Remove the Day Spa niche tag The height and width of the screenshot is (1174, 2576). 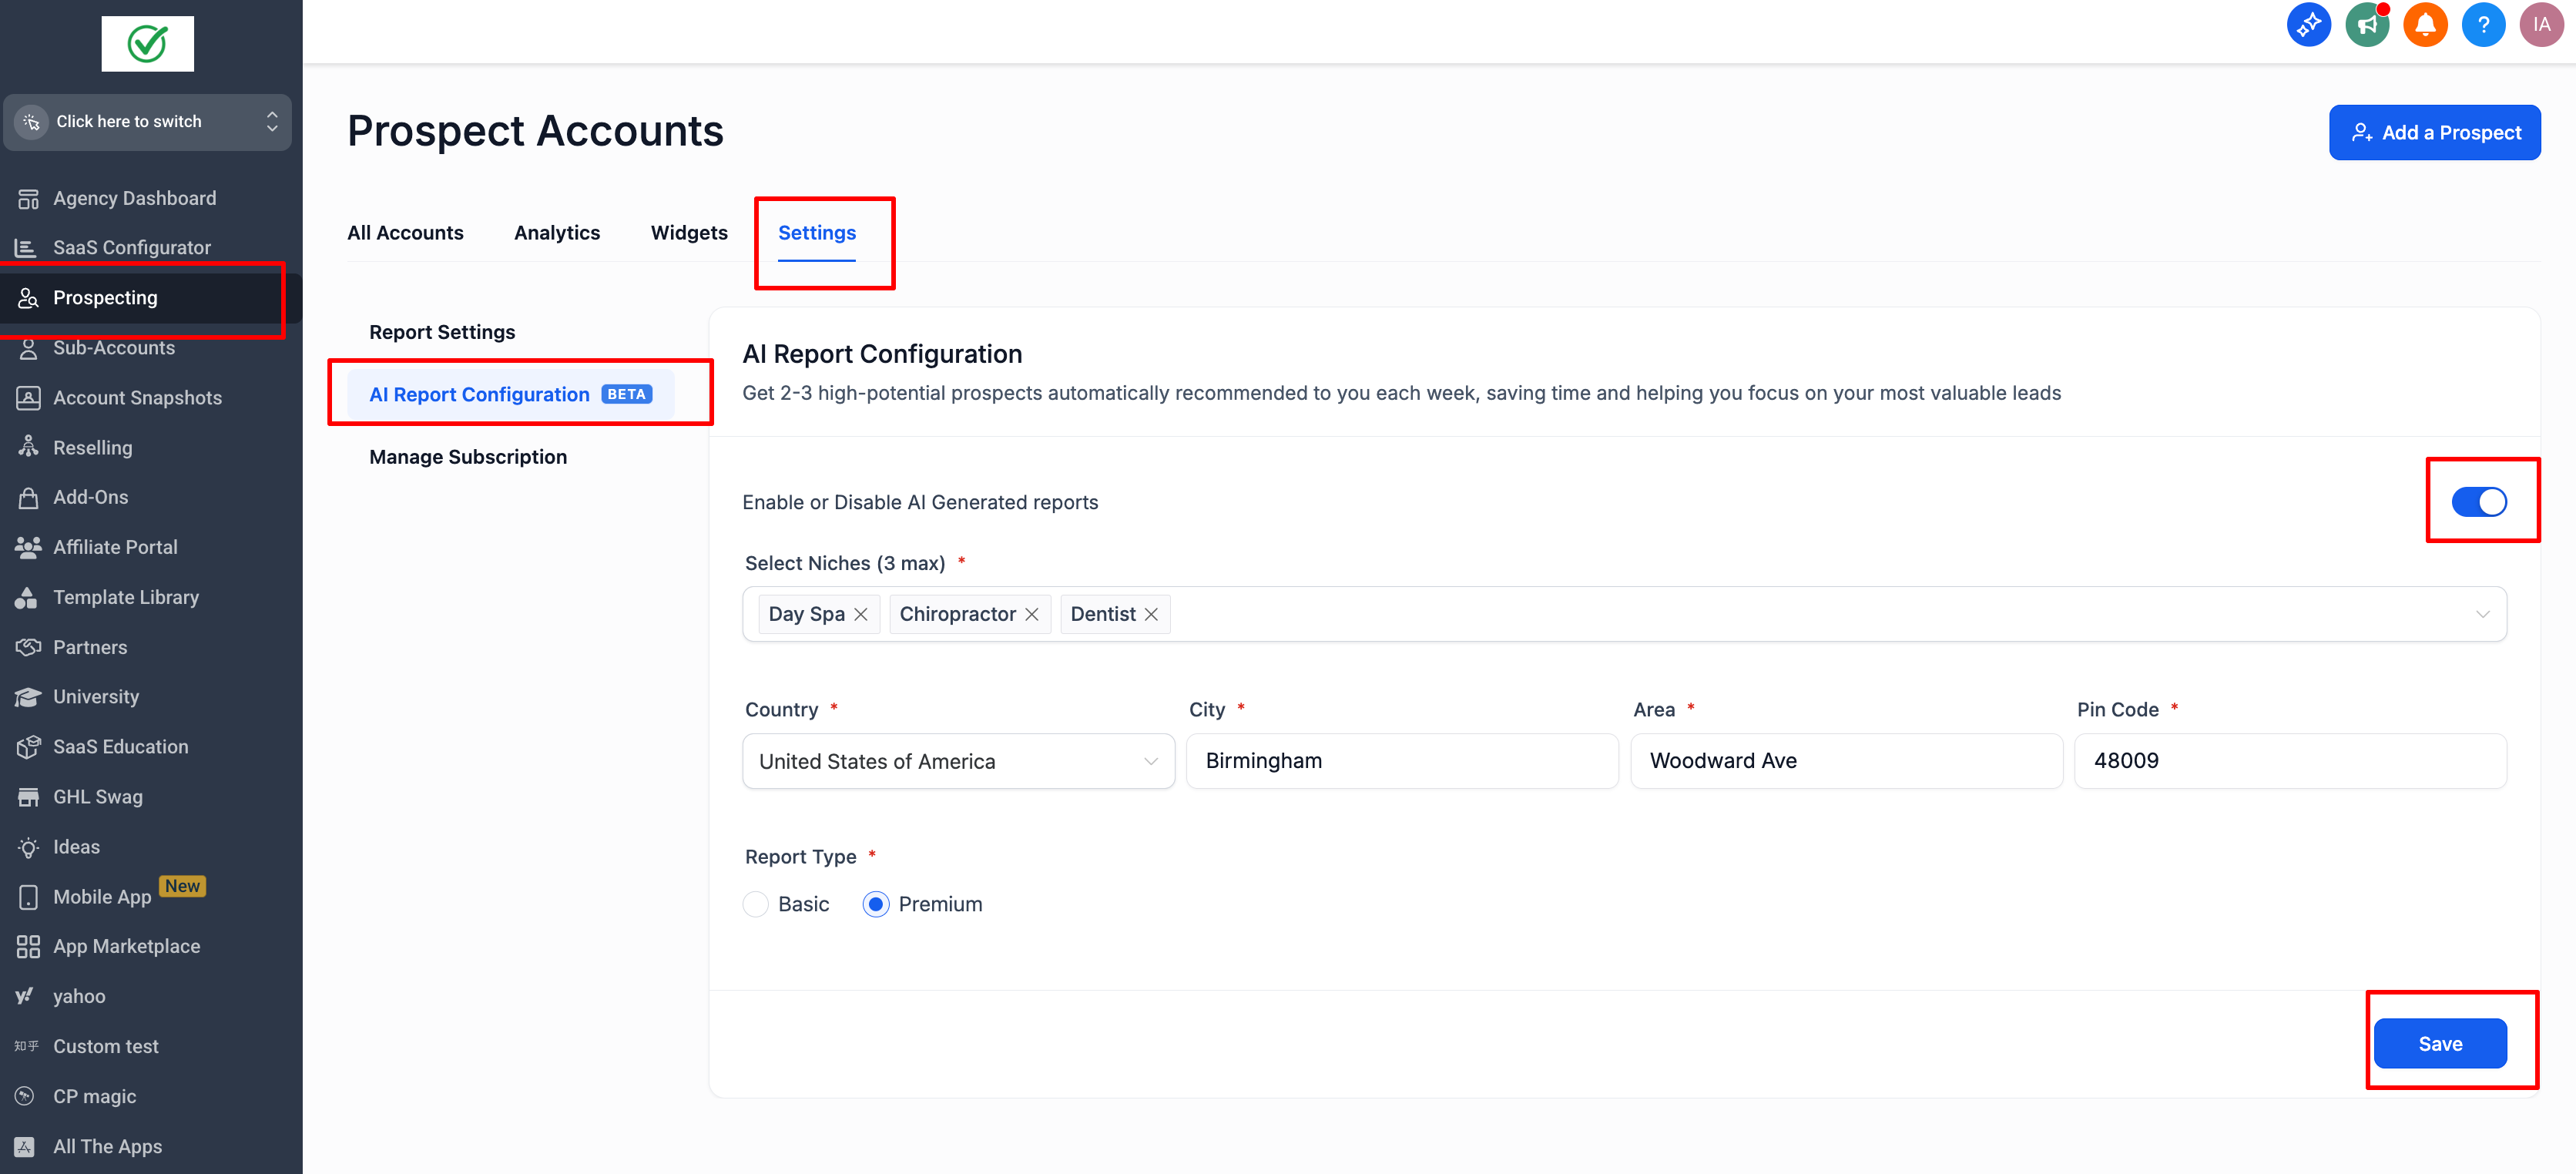861,614
